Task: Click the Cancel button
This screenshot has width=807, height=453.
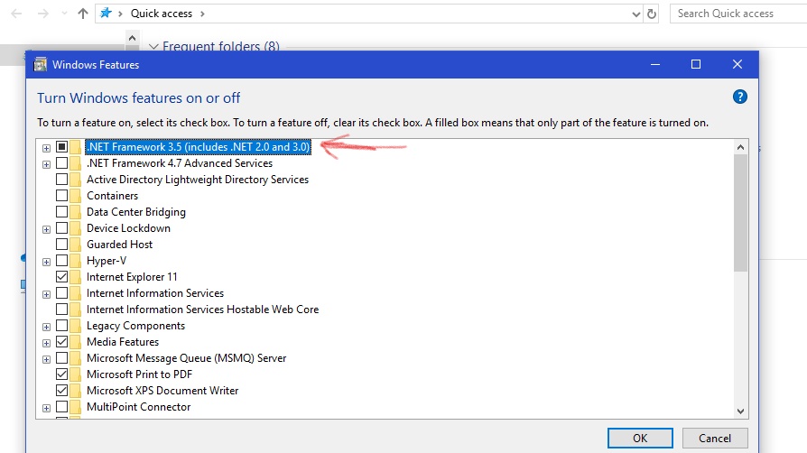Action: 715,438
